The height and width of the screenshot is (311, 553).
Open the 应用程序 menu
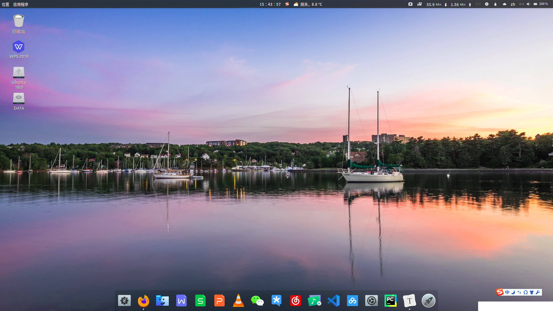point(21,4)
